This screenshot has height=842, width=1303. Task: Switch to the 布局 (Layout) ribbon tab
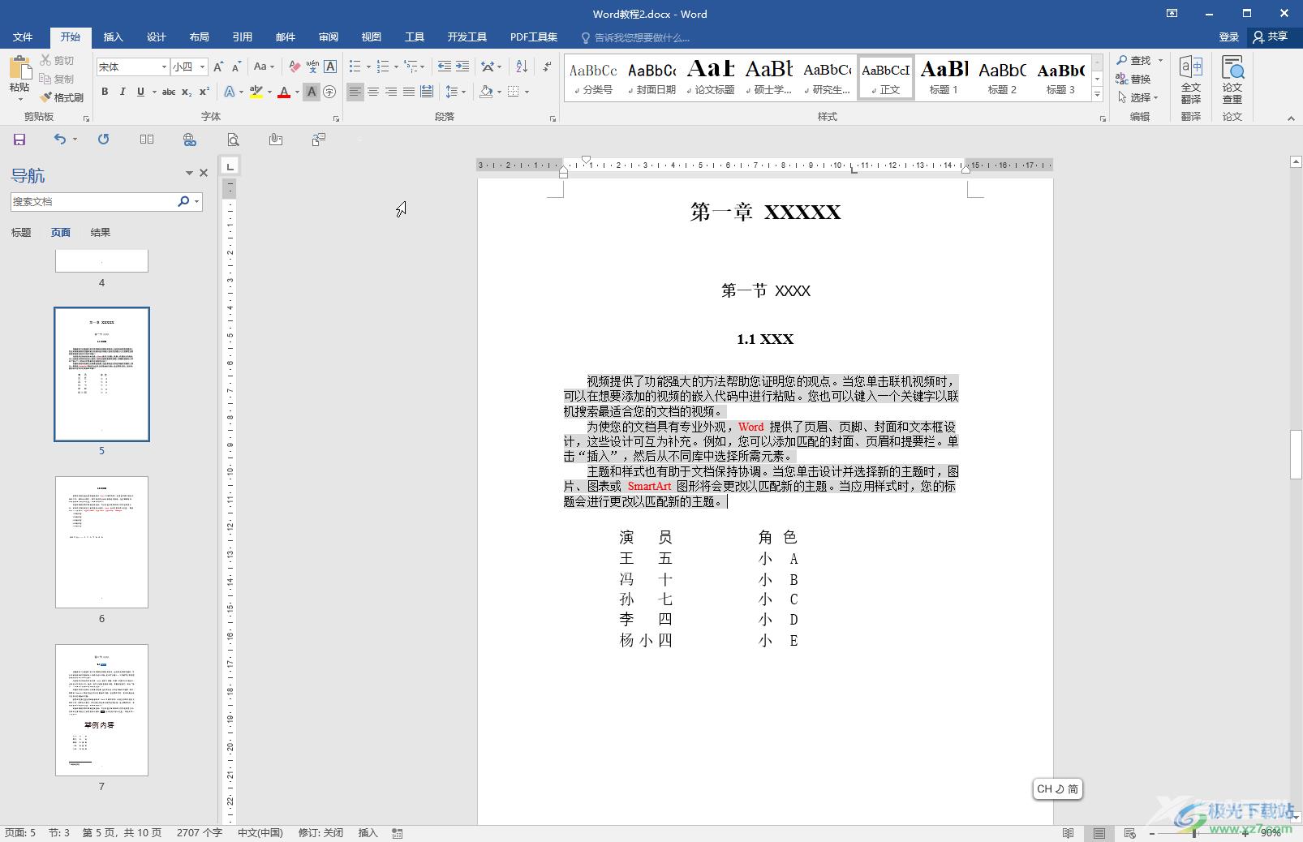click(x=200, y=37)
